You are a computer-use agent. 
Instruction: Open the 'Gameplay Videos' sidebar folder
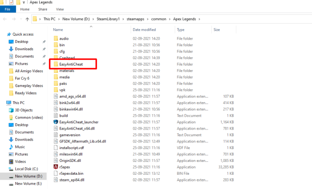point(29,86)
